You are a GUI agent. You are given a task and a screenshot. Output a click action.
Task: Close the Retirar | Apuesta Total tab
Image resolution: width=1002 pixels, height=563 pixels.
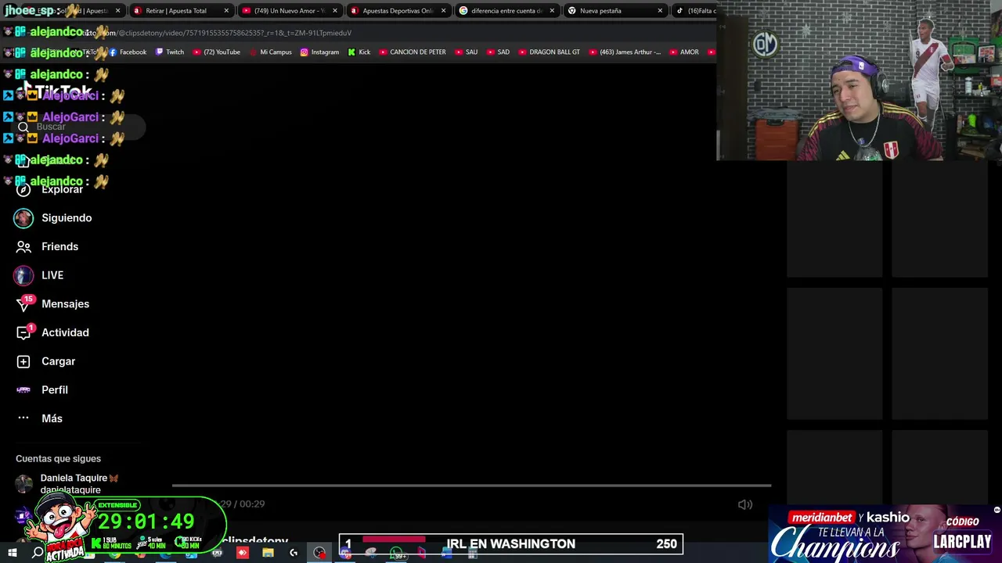(226, 11)
